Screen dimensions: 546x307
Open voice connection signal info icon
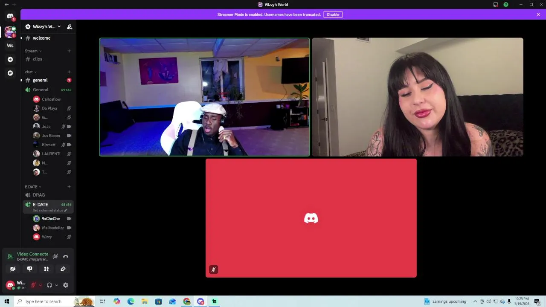coord(10,257)
